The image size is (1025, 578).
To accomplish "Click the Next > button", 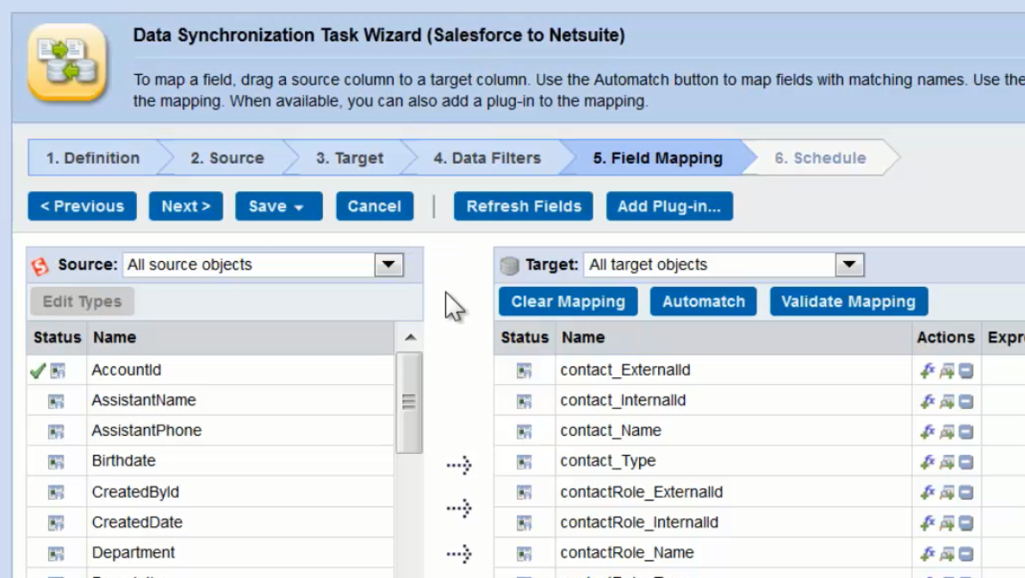I will tap(186, 206).
